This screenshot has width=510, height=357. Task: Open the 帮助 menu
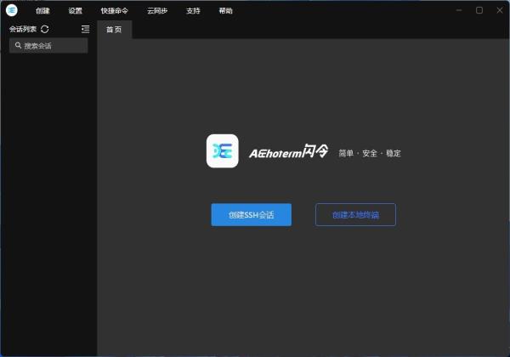point(226,11)
